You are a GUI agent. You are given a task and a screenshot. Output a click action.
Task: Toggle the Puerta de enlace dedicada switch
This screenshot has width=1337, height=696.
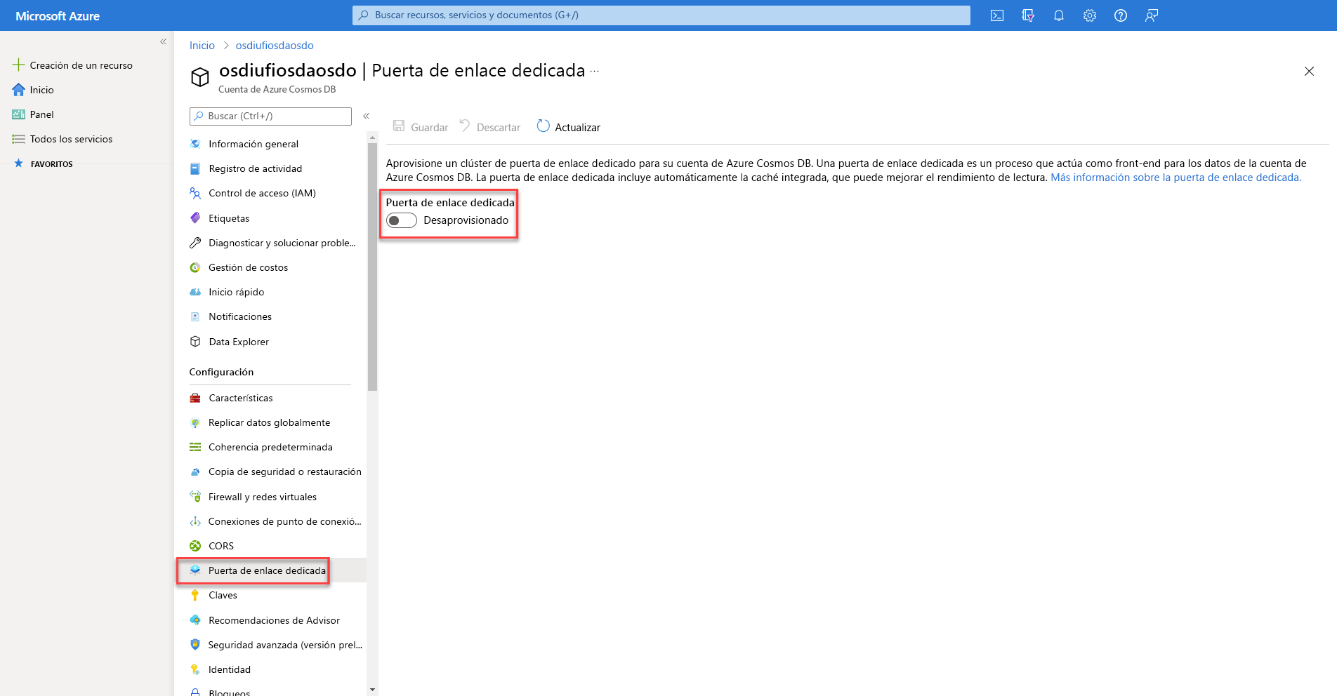click(402, 220)
